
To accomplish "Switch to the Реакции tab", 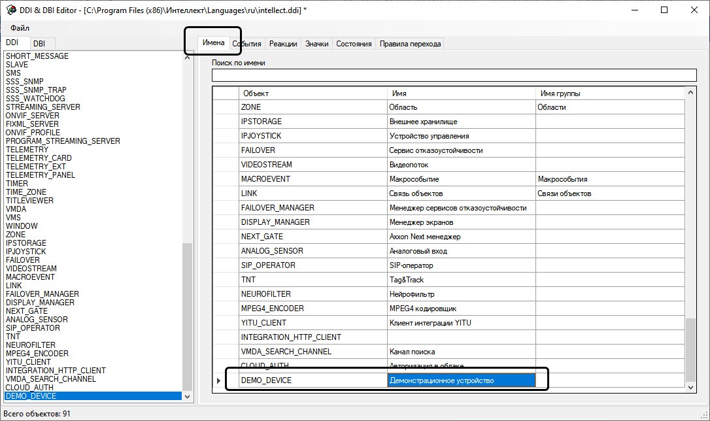I will coord(282,44).
